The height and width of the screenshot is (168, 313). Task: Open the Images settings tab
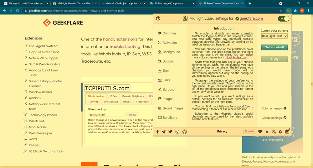pyautogui.click(x=166, y=99)
